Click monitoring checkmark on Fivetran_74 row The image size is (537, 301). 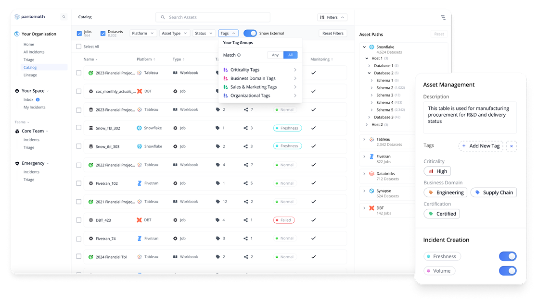pyautogui.click(x=313, y=238)
